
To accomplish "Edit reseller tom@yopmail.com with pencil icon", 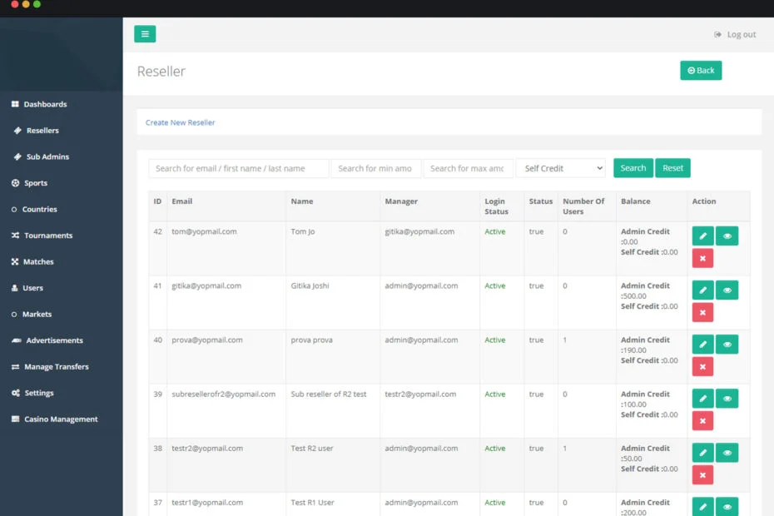I will pyautogui.click(x=702, y=236).
